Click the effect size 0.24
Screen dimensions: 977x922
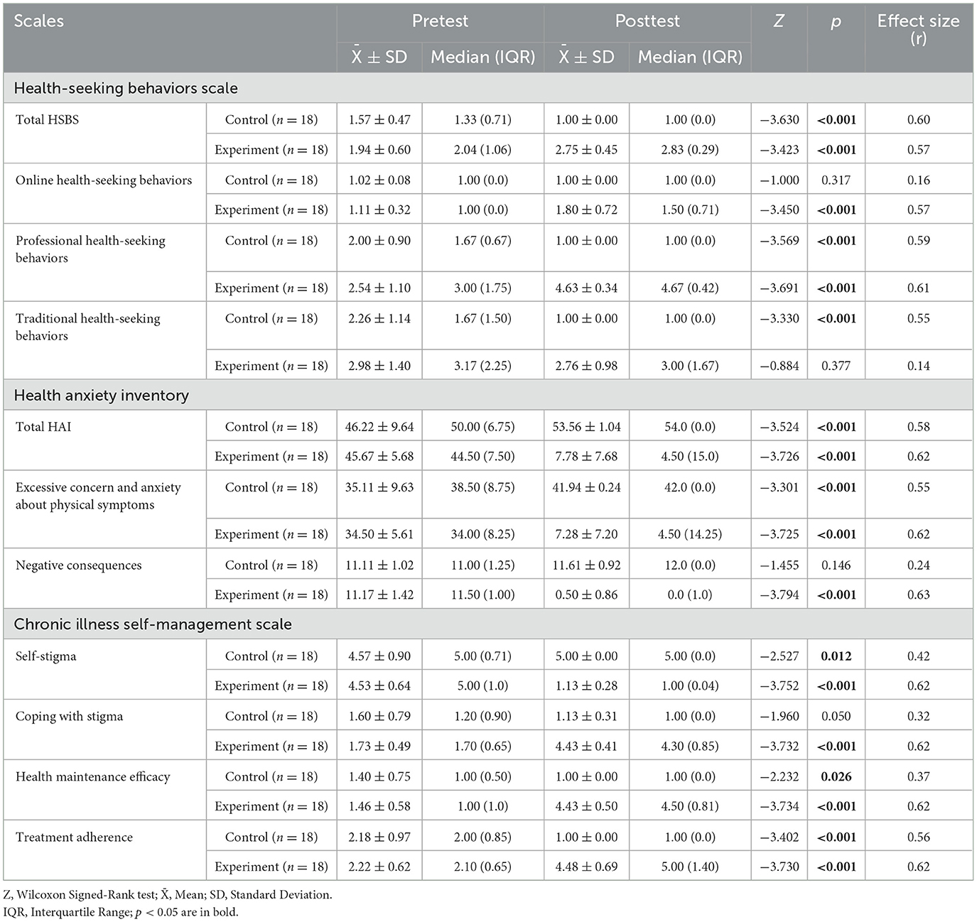pyautogui.click(x=919, y=565)
